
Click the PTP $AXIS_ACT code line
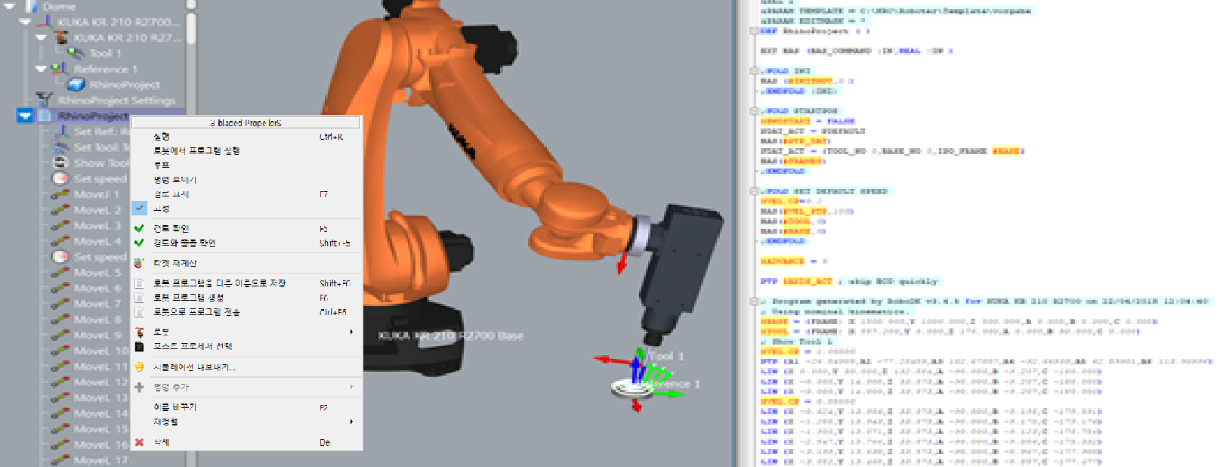pyautogui.click(x=849, y=281)
